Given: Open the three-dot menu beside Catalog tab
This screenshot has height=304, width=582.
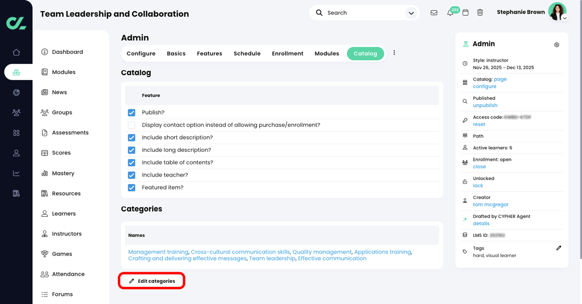Looking at the screenshot, I should pos(394,53).
